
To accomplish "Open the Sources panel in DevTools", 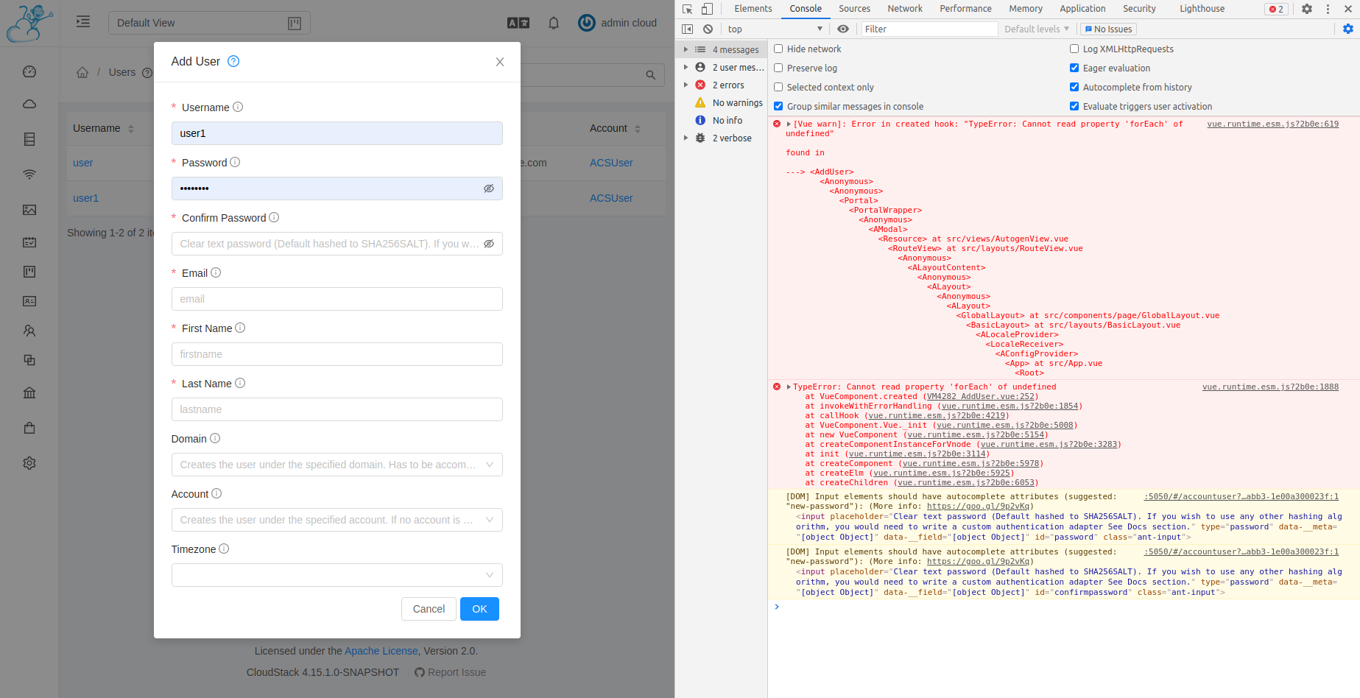I will (854, 8).
